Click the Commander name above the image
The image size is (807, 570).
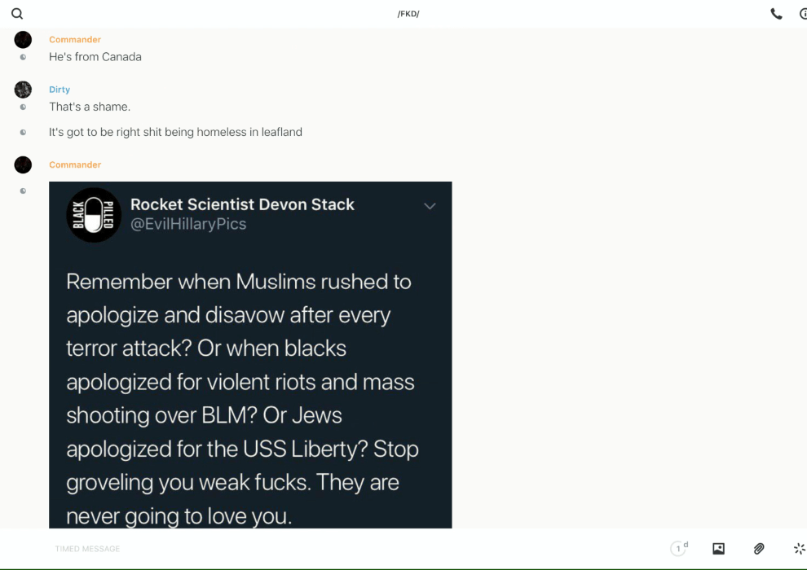pos(75,164)
